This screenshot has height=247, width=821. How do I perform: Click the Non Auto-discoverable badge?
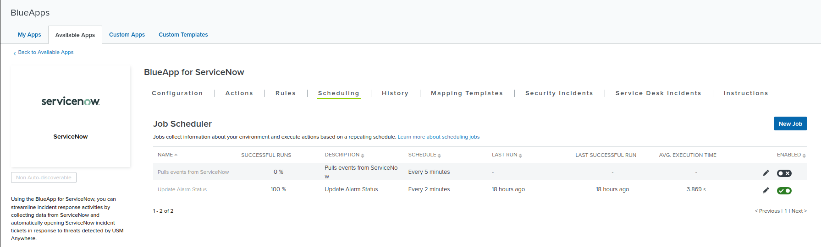click(44, 177)
